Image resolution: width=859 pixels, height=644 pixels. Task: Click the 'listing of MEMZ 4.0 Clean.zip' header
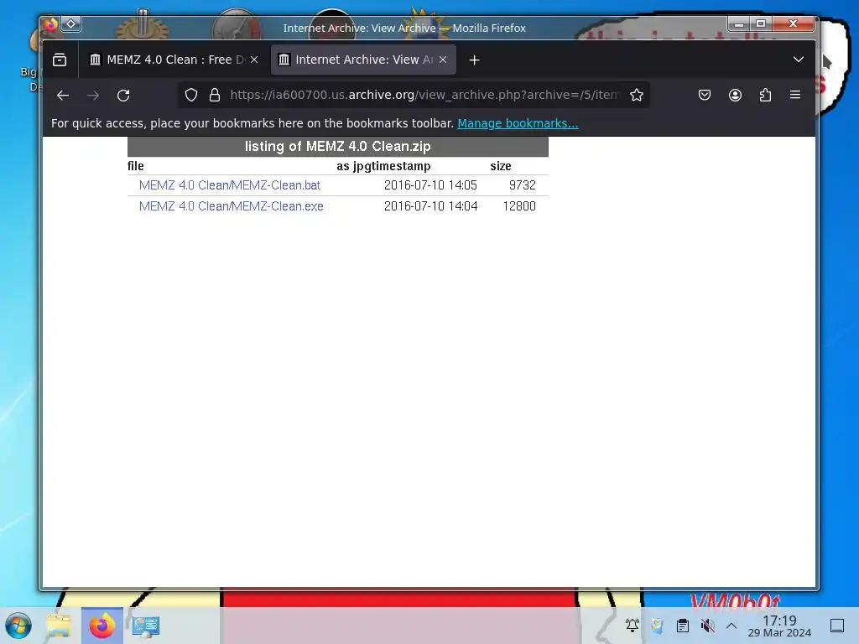[x=337, y=146]
